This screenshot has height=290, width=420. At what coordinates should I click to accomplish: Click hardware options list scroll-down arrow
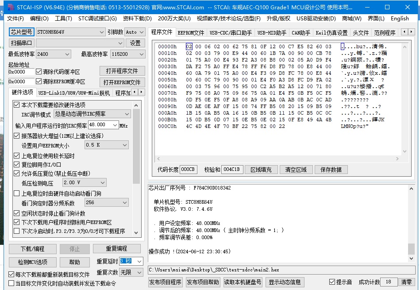pos(136,232)
